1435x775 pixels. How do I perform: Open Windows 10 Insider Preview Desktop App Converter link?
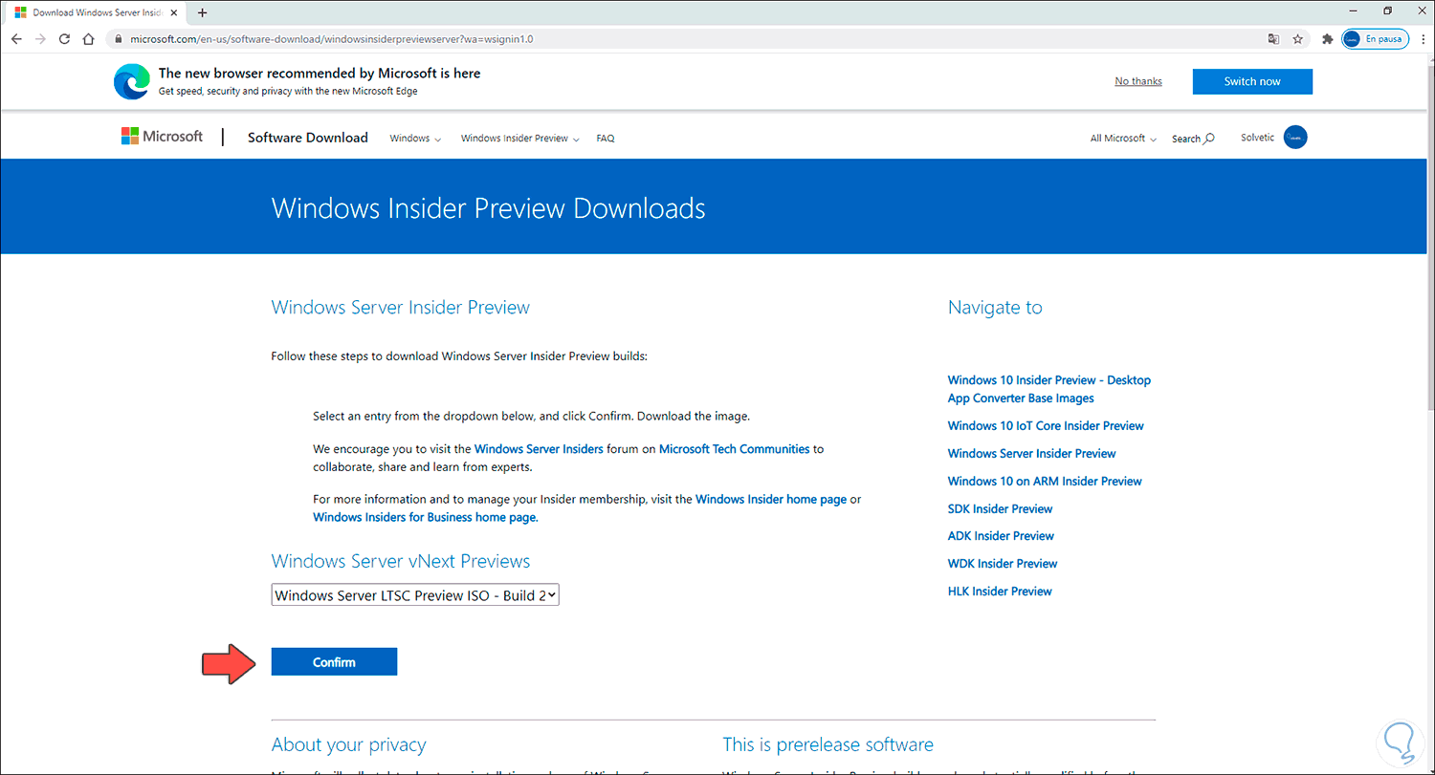point(1049,389)
